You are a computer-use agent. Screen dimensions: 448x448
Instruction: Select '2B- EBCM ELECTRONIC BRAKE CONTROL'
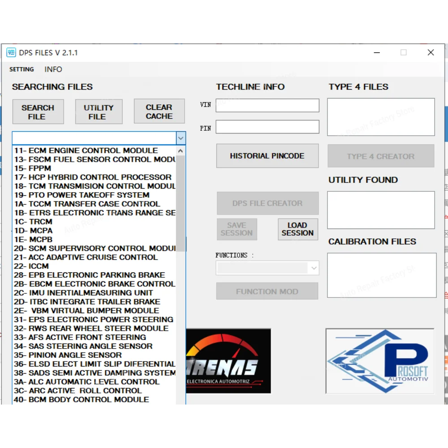(94, 284)
